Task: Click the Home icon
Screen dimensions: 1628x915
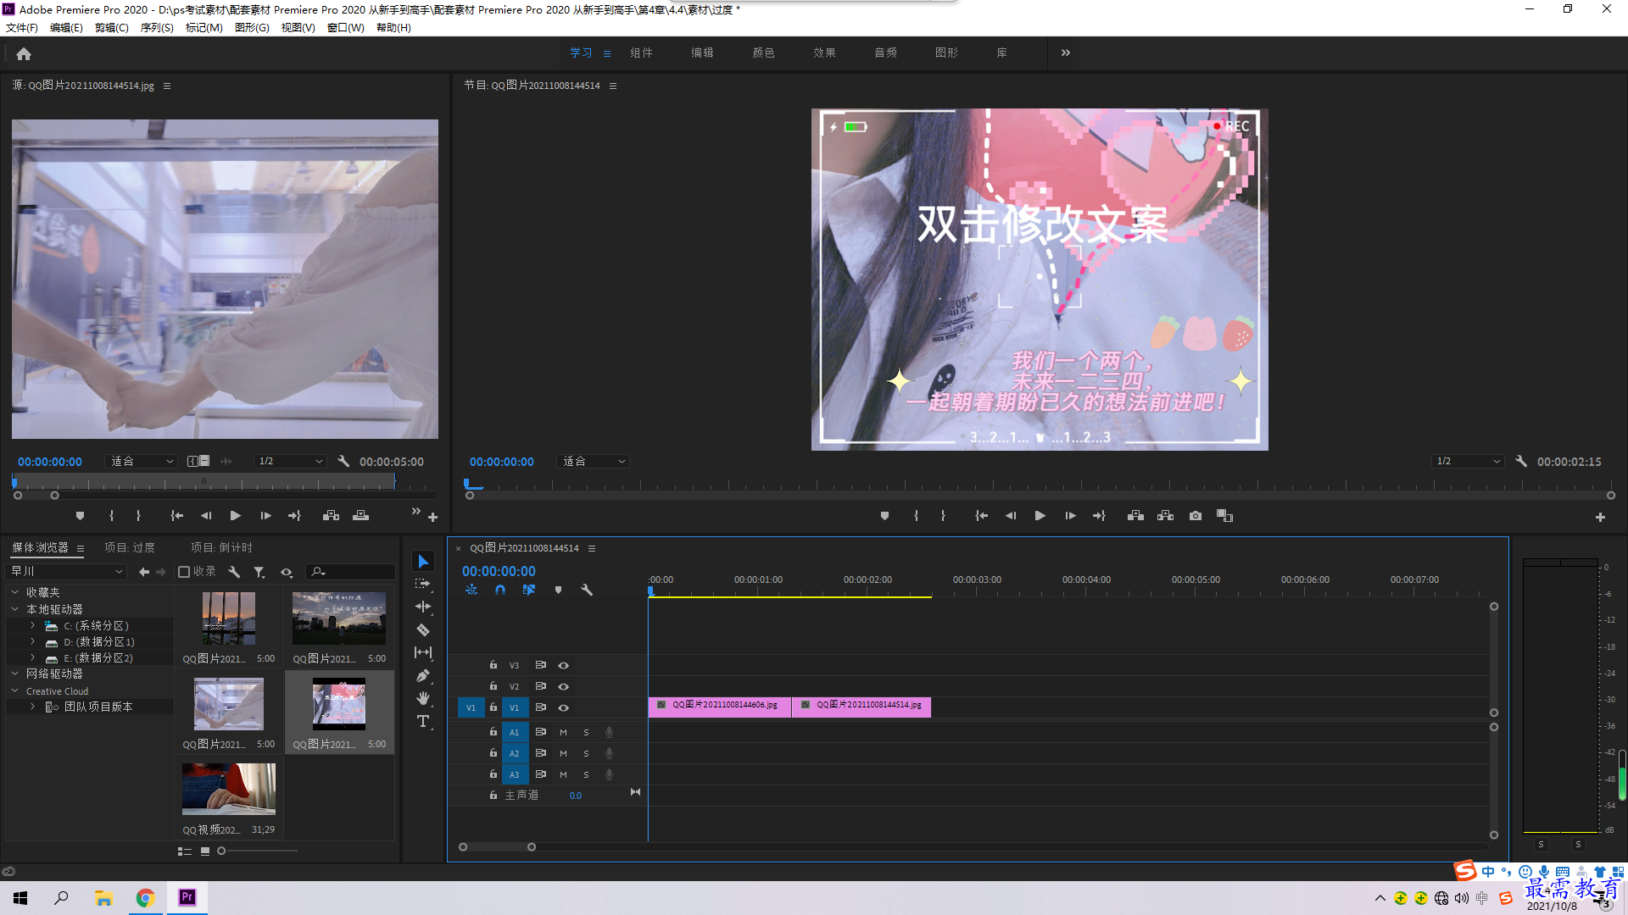Action: 24,53
